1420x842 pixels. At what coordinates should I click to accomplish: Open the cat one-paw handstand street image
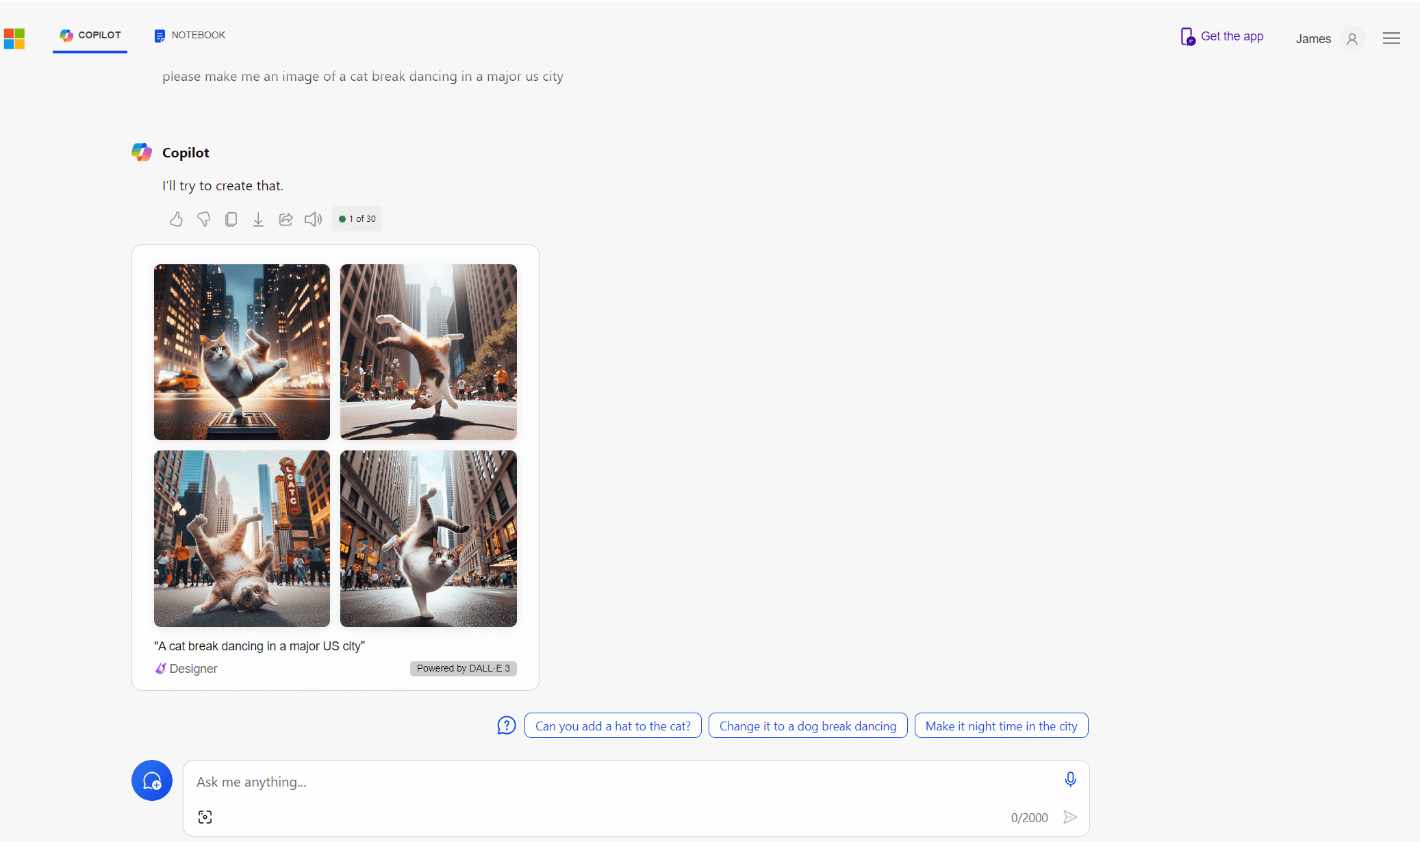429,539
